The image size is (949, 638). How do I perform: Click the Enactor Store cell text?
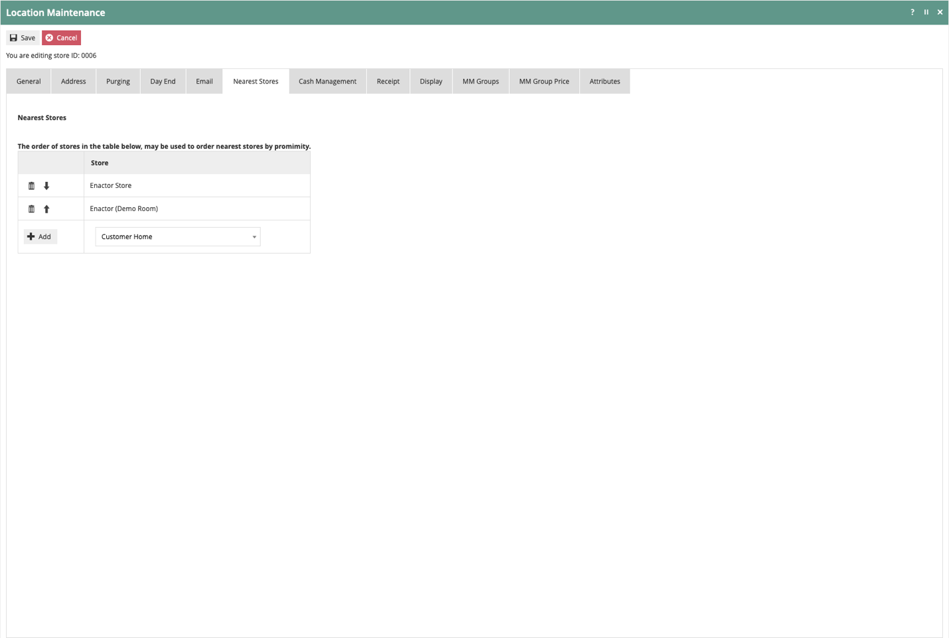pyautogui.click(x=111, y=186)
